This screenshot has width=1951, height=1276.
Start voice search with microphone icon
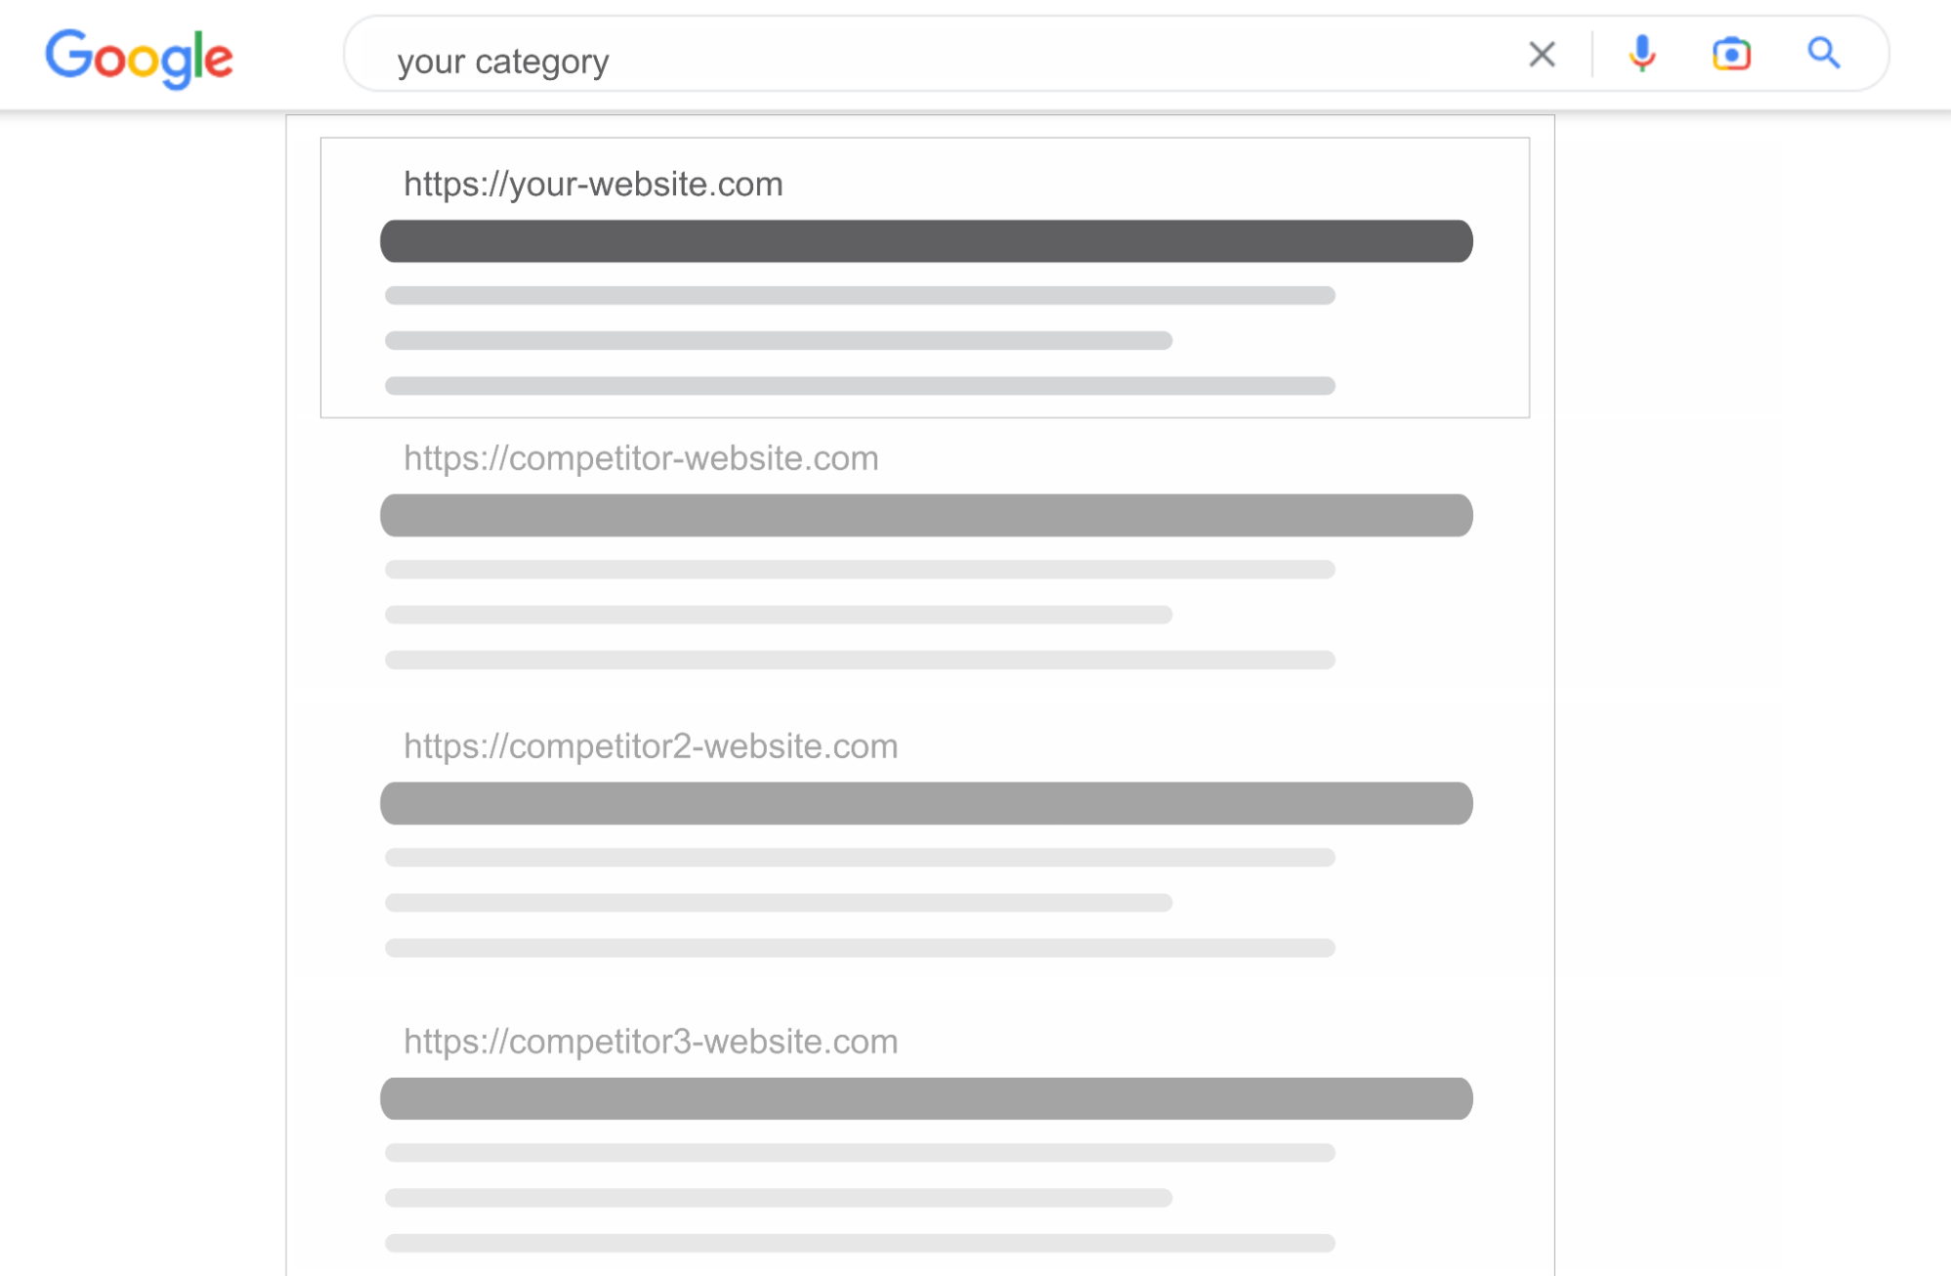point(1642,54)
